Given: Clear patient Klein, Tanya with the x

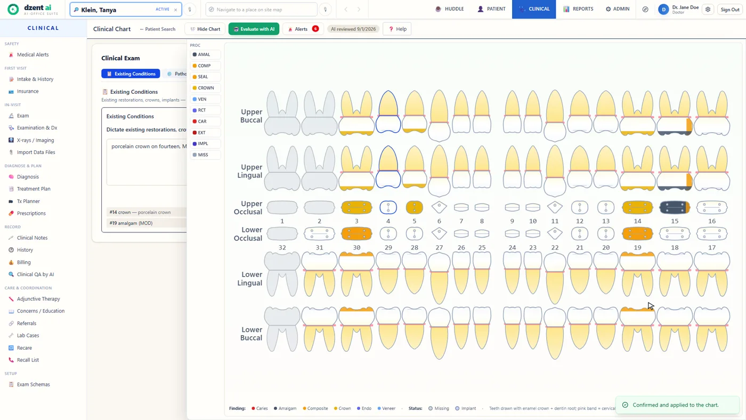Looking at the screenshot, I should point(176,10).
